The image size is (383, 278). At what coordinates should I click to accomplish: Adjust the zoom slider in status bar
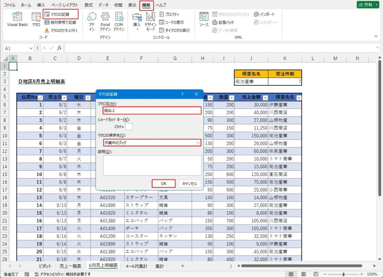point(343,274)
